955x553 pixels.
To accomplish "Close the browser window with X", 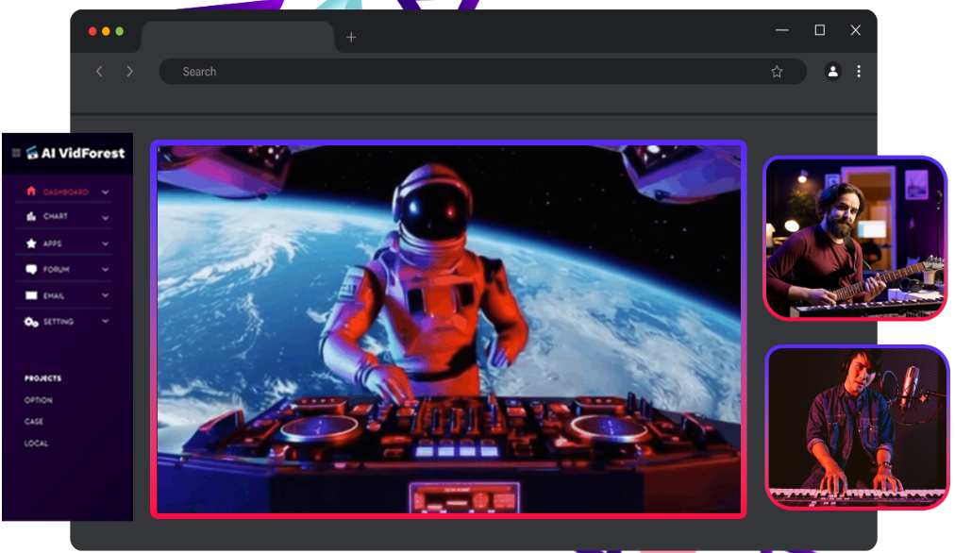I will click(856, 30).
